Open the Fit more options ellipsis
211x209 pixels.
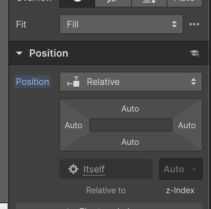pos(194,24)
